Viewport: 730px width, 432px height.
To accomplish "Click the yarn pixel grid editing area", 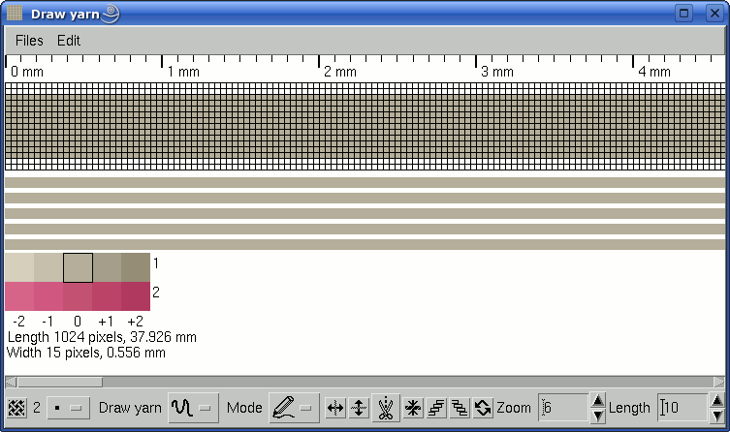I will 365,127.
